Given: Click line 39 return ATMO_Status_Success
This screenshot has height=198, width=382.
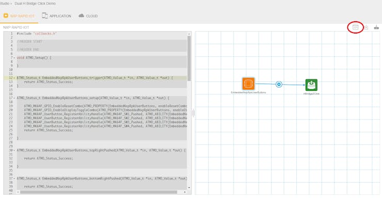Looking at the screenshot, I should (x=49, y=187).
